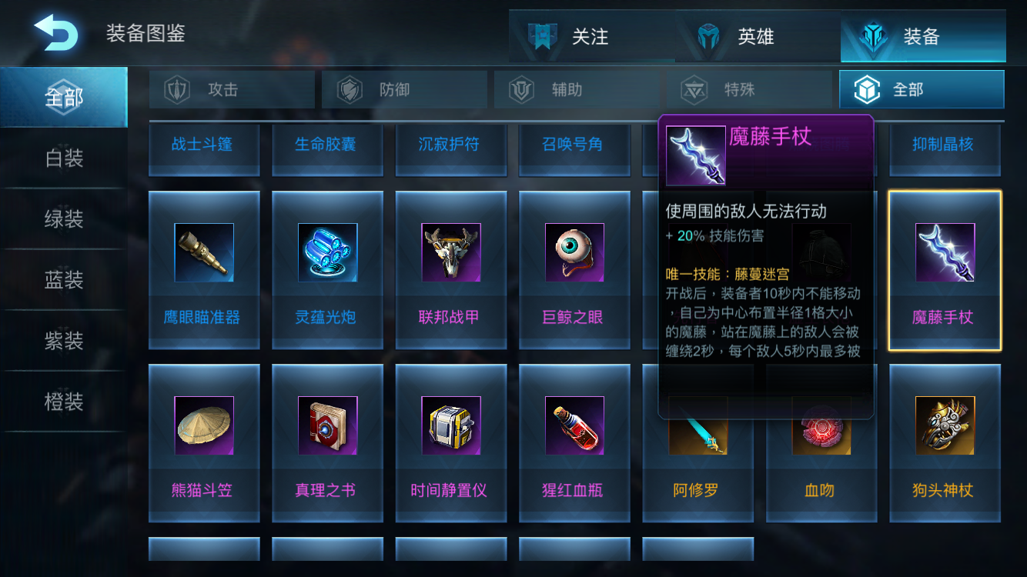
Task: Choose the 猩红血瓶 potion icon
Action: [574, 426]
